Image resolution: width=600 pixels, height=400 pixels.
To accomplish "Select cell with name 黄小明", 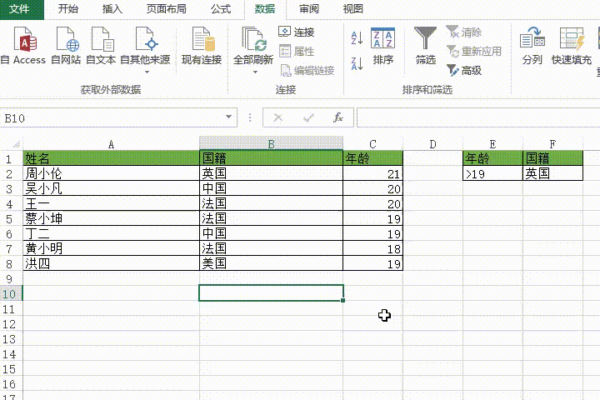I will (x=111, y=248).
